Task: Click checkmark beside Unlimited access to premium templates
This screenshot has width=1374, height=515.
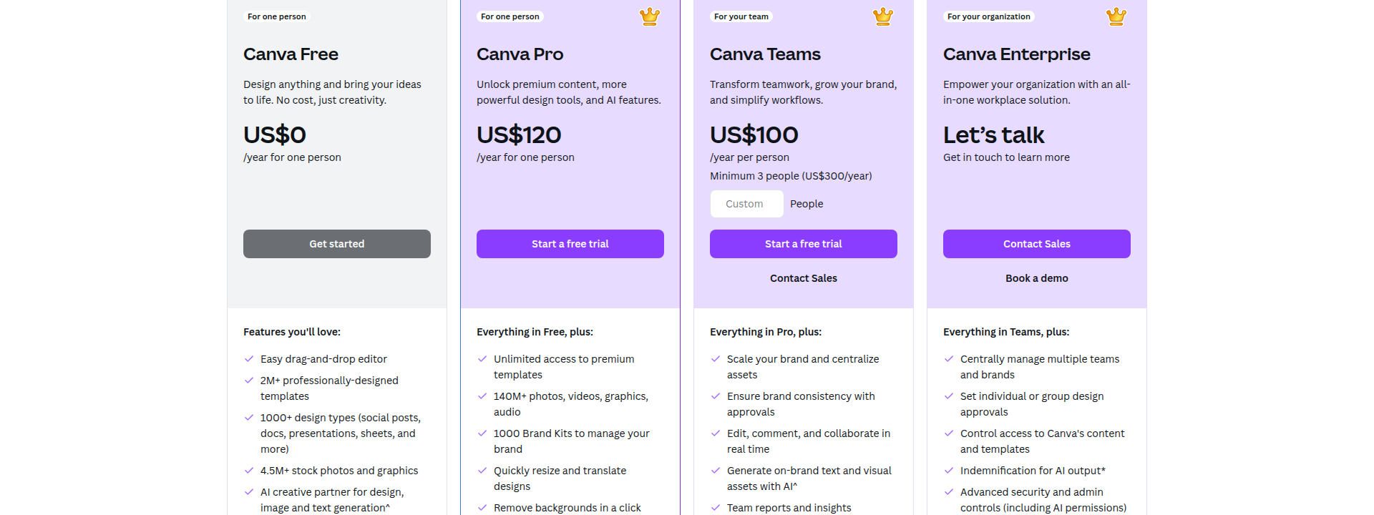Action: (x=482, y=358)
